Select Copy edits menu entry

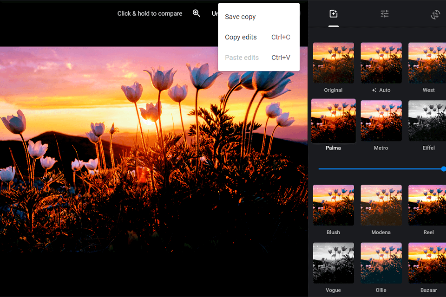pos(259,37)
